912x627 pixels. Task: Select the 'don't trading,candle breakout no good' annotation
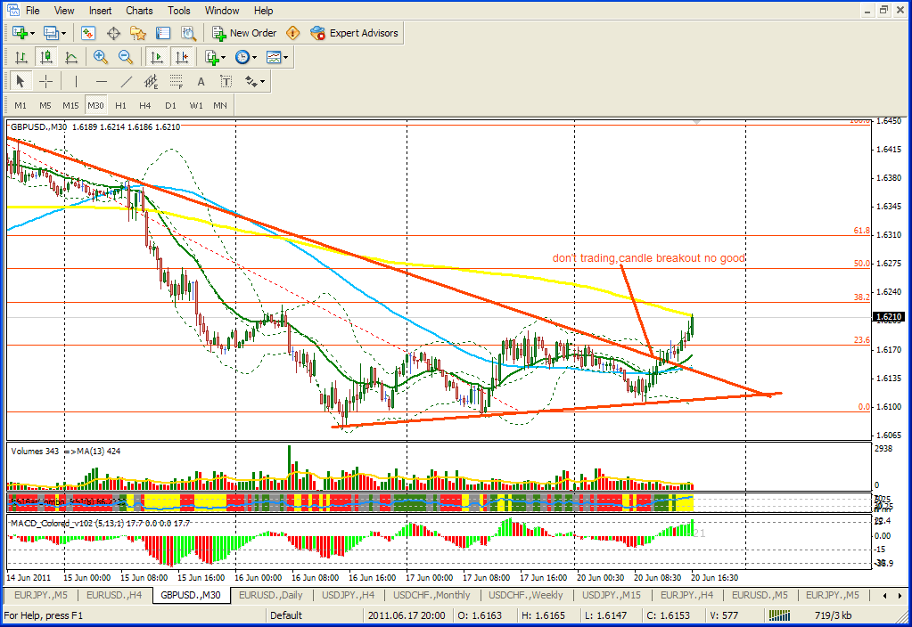click(648, 258)
